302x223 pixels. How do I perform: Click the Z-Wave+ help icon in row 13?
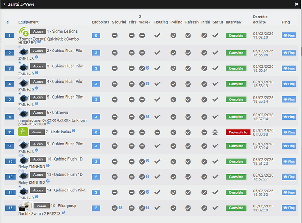(x=148, y=176)
